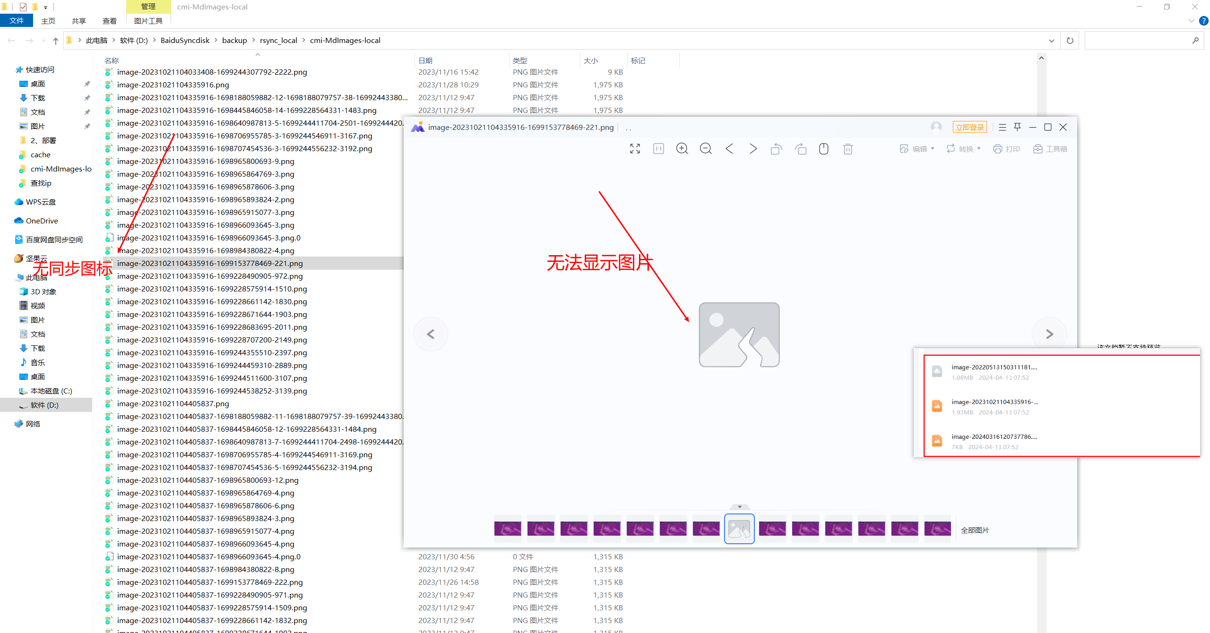
Task: Click the Explorer vertical scrollbar up arrow
Action: pyautogui.click(x=1041, y=58)
